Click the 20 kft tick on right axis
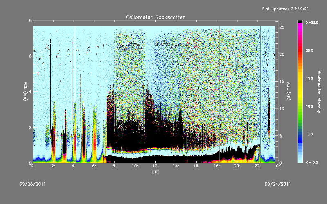Image resolution: width=327 pixels, height=204 pixels. point(282,54)
